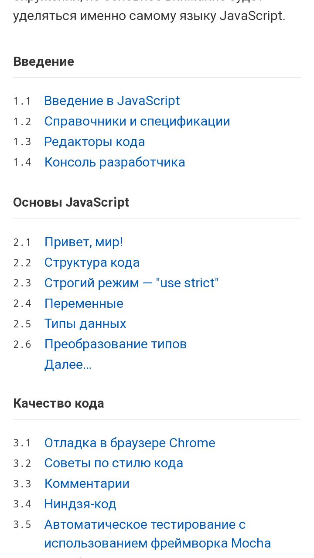Open 'Преобразование типов' chapter
Screen dimensions: 314x558
coord(116,344)
